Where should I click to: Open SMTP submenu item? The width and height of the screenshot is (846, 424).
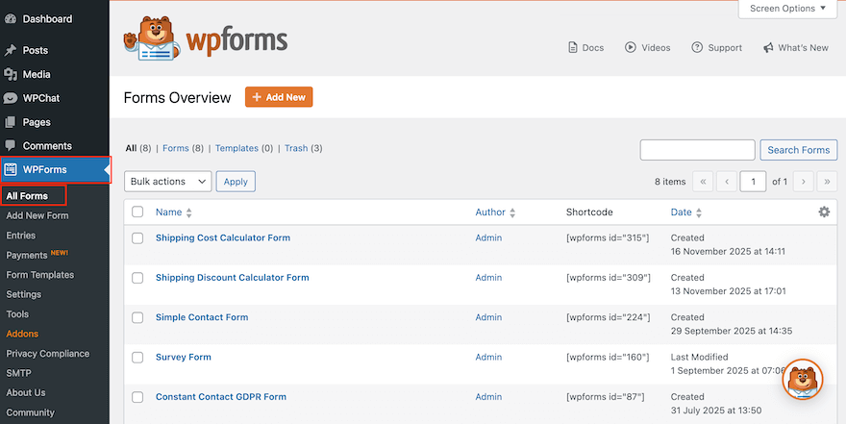pyautogui.click(x=18, y=373)
